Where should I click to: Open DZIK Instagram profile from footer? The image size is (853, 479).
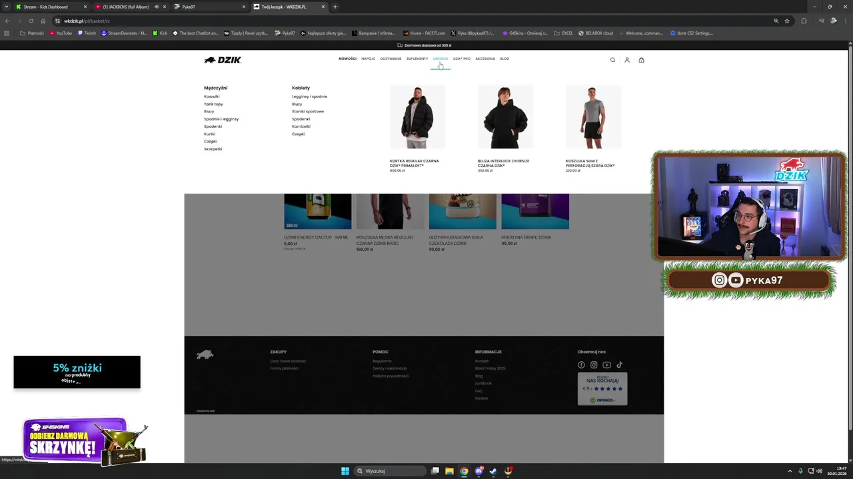click(594, 365)
